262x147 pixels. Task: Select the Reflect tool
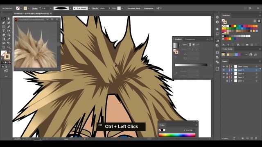tap(9, 31)
